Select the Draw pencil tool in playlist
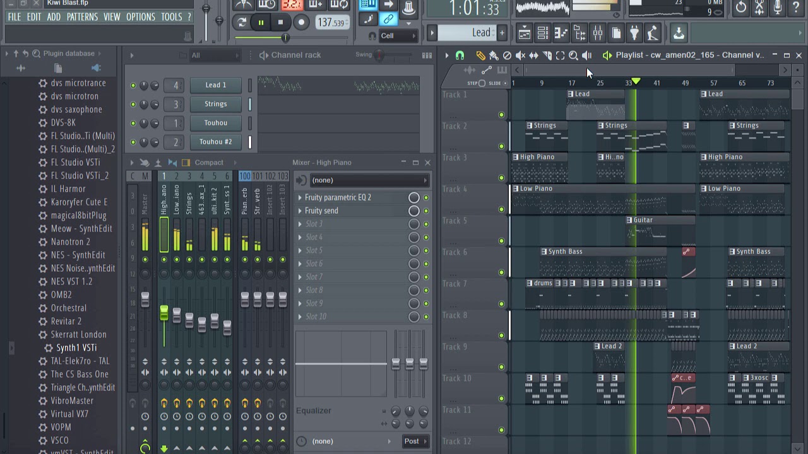This screenshot has height=454, width=808. (480, 55)
